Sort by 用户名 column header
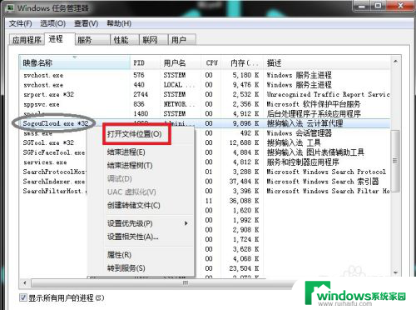This screenshot has width=416, height=310. [x=181, y=62]
